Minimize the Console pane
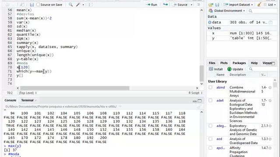 pyautogui.click(x=194, y=101)
